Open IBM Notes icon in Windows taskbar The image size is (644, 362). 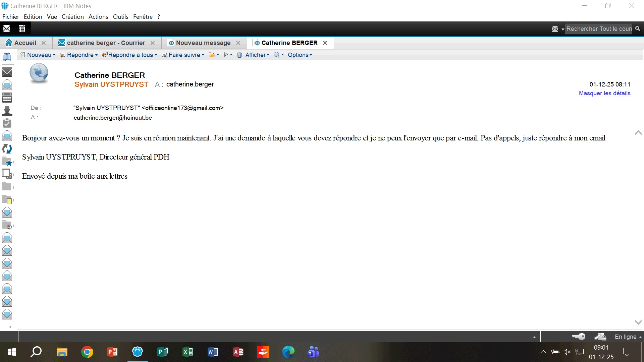click(138, 352)
